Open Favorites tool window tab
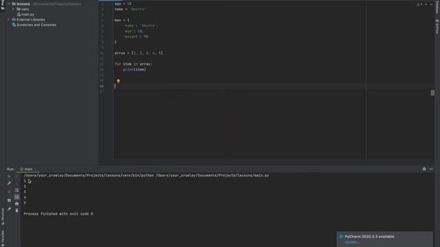440x247 pixels. 3,238
